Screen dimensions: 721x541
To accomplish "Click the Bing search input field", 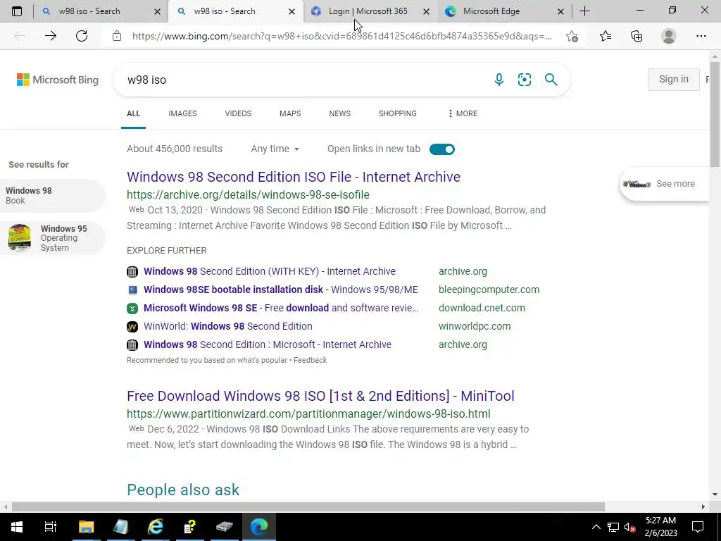I will 303,80.
